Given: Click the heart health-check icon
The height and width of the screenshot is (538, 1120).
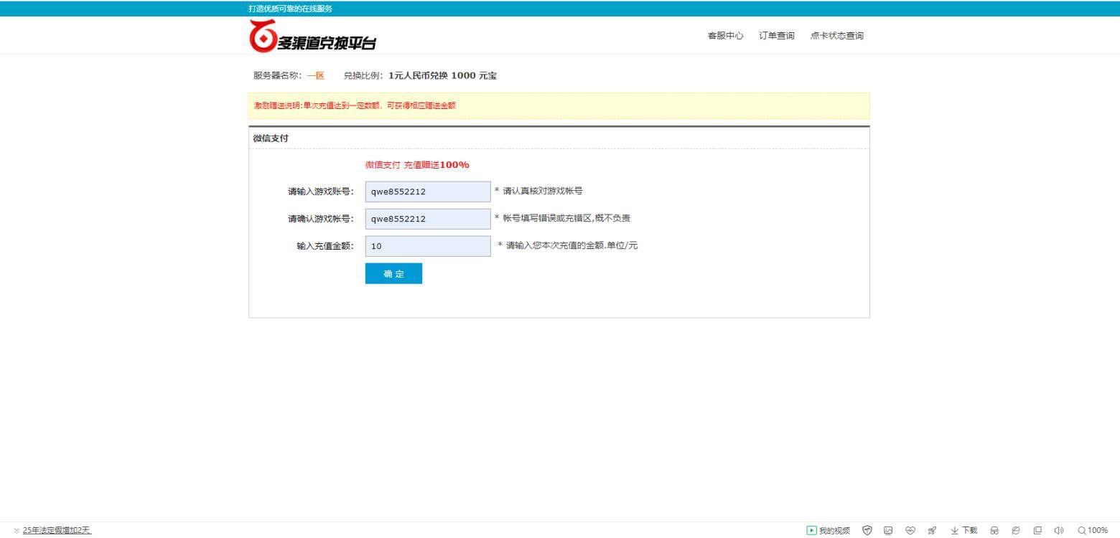Looking at the screenshot, I should (x=910, y=531).
